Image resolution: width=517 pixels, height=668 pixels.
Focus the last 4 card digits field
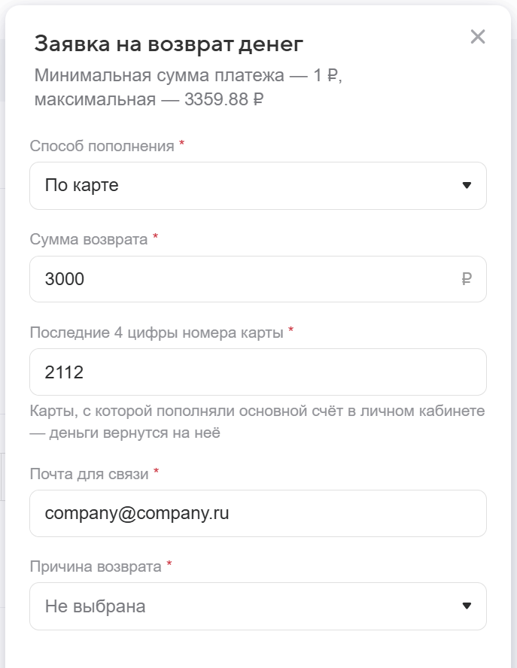[x=257, y=372]
